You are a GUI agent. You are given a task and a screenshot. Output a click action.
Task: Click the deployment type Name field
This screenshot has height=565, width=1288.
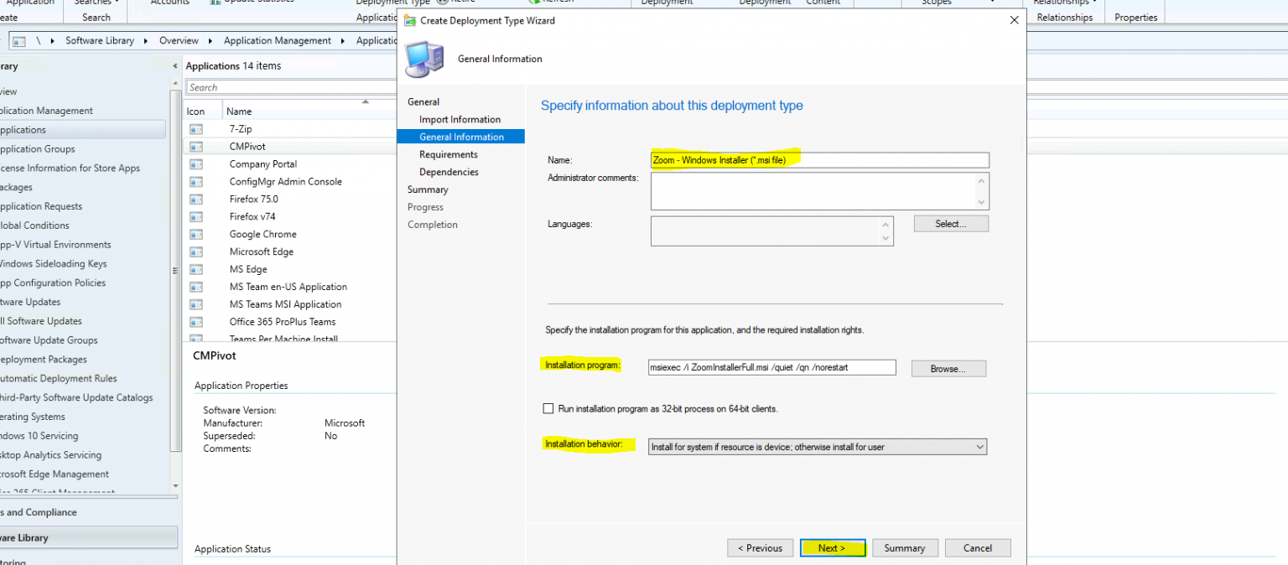819,160
